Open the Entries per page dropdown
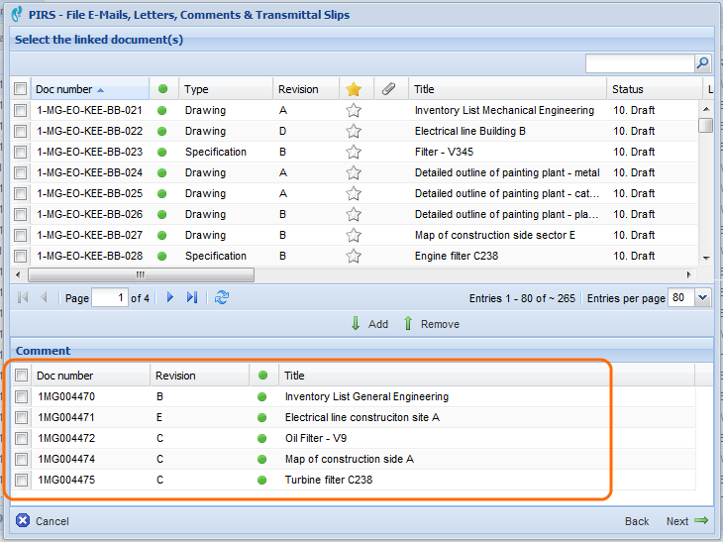Image resolution: width=723 pixels, height=542 pixels. pyautogui.click(x=702, y=297)
